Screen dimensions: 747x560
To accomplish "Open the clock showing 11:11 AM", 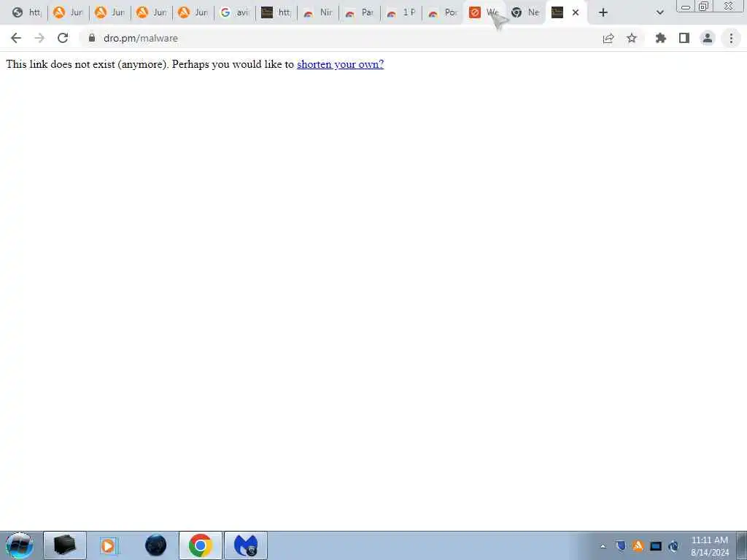I will pos(710,546).
